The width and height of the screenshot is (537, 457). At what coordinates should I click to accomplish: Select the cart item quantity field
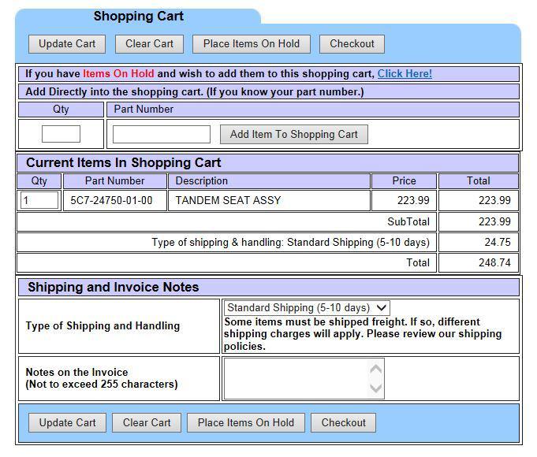(x=39, y=200)
